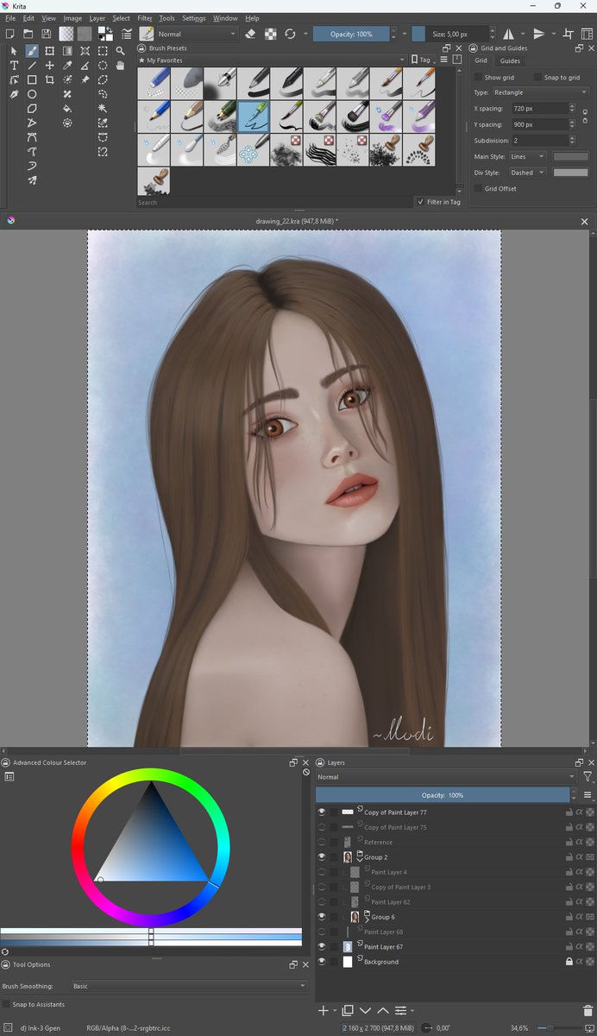Open the Filter menu
This screenshot has height=1036, width=597.
pos(145,18)
